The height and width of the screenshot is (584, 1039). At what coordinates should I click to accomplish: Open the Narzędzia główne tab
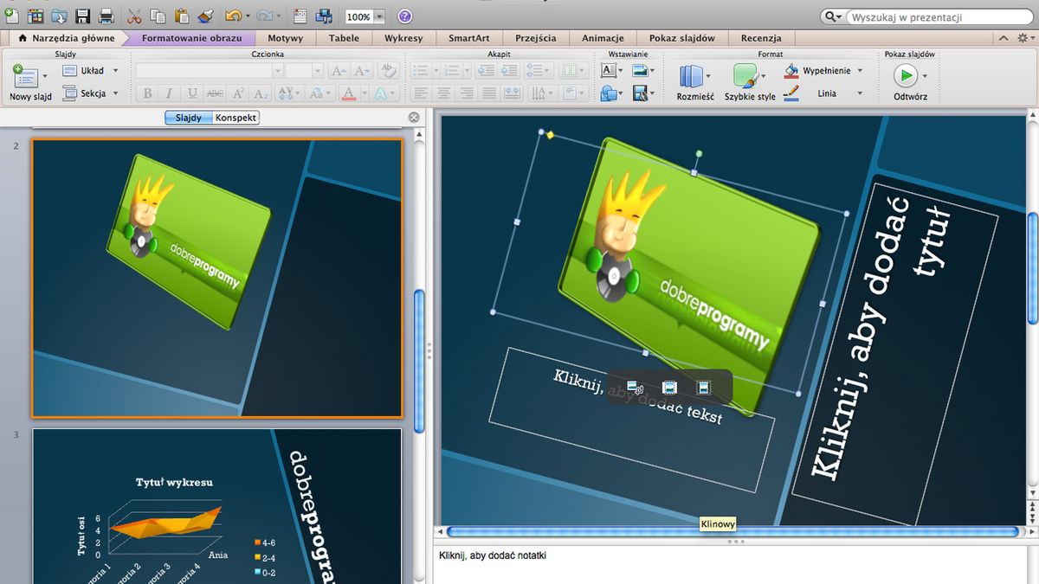67,38
